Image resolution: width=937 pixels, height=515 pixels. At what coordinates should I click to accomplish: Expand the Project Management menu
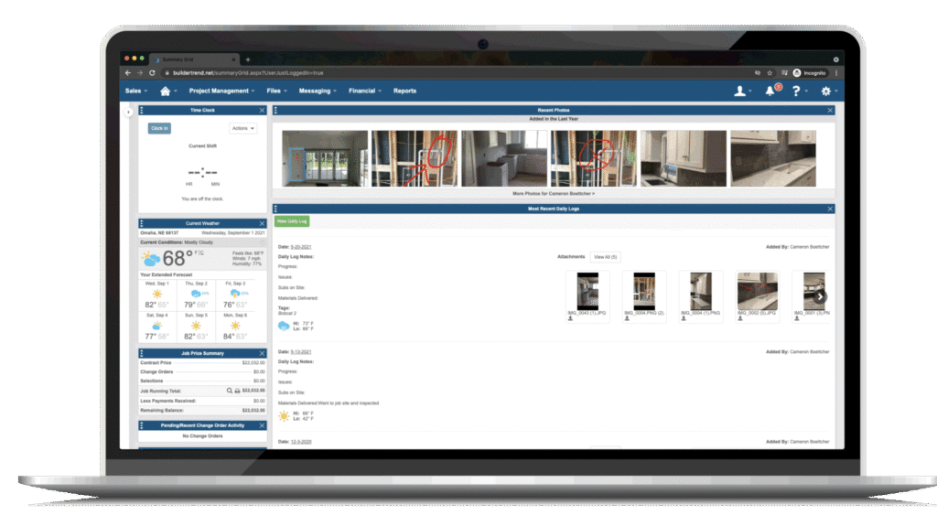click(221, 91)
